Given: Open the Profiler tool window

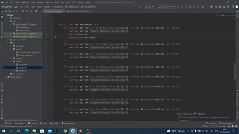Looking at the screenshot, I should 54,123.
